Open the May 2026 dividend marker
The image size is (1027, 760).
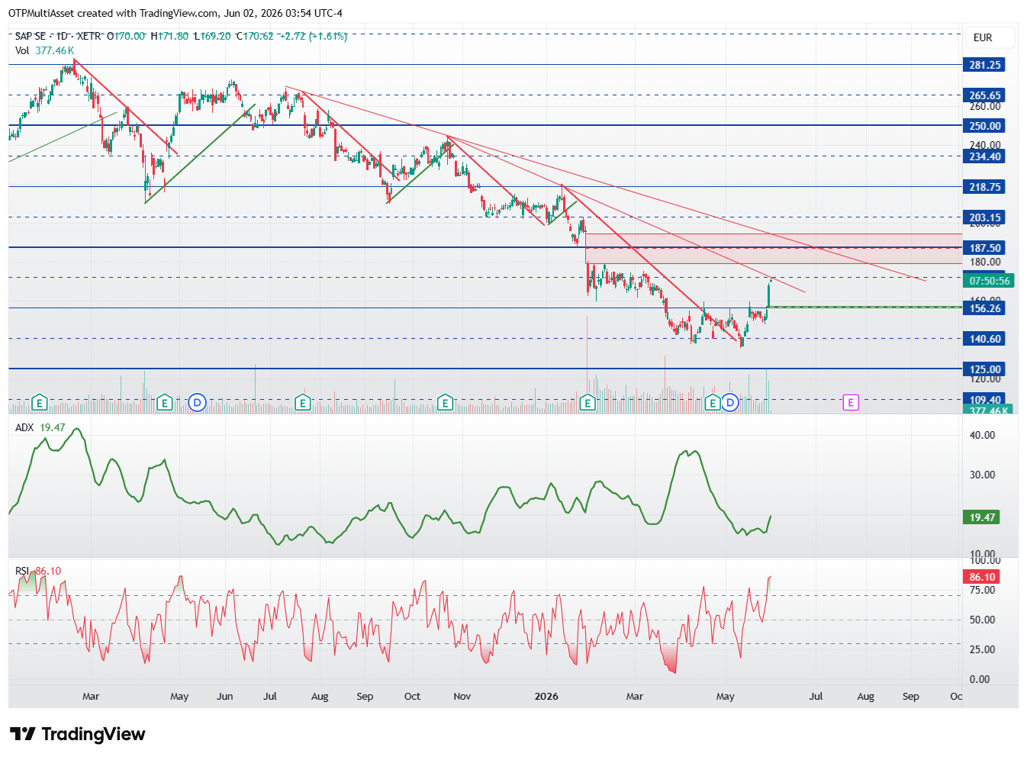pos(730,402)
